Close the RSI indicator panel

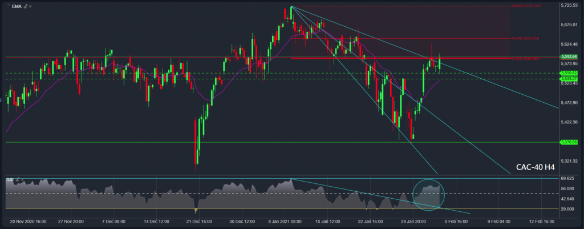coord(23,180)
